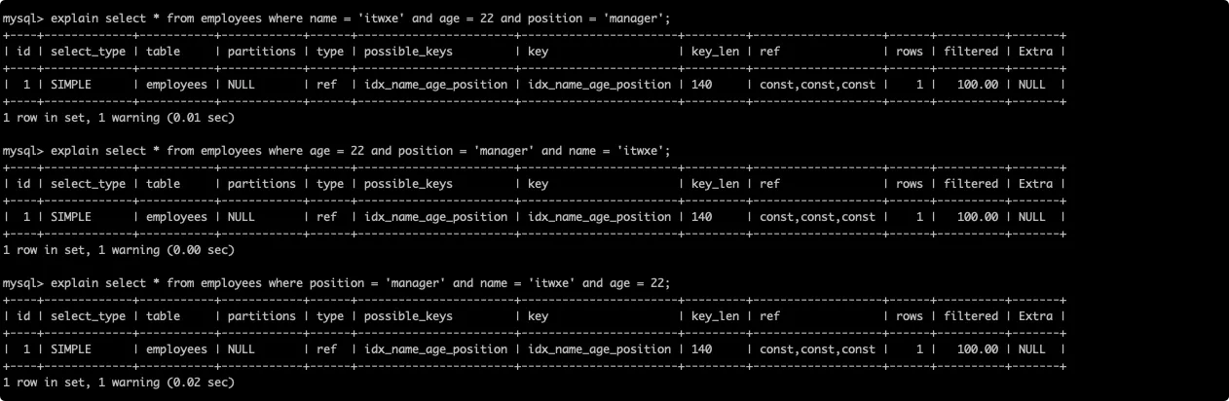
Task: Click the rows header in first table
Action: pos(911,52)
